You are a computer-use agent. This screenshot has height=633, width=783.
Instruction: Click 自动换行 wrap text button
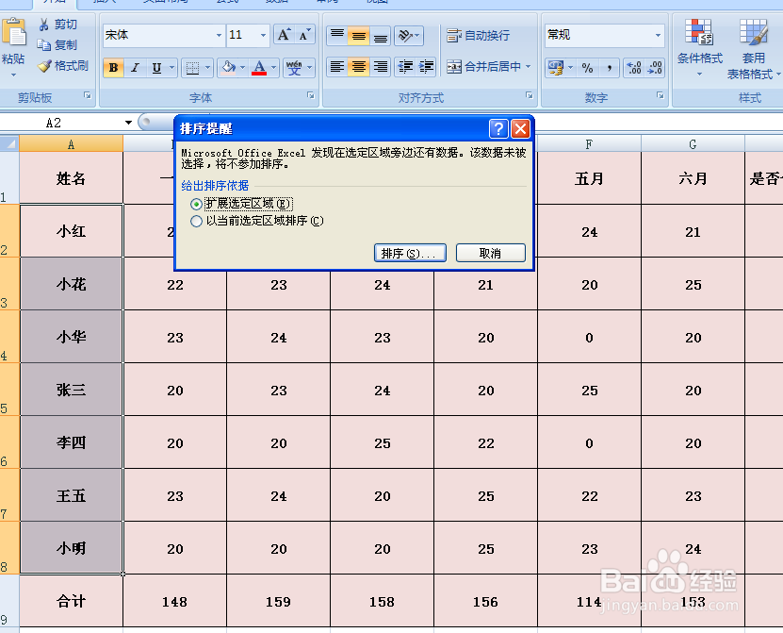coord(478,36)
